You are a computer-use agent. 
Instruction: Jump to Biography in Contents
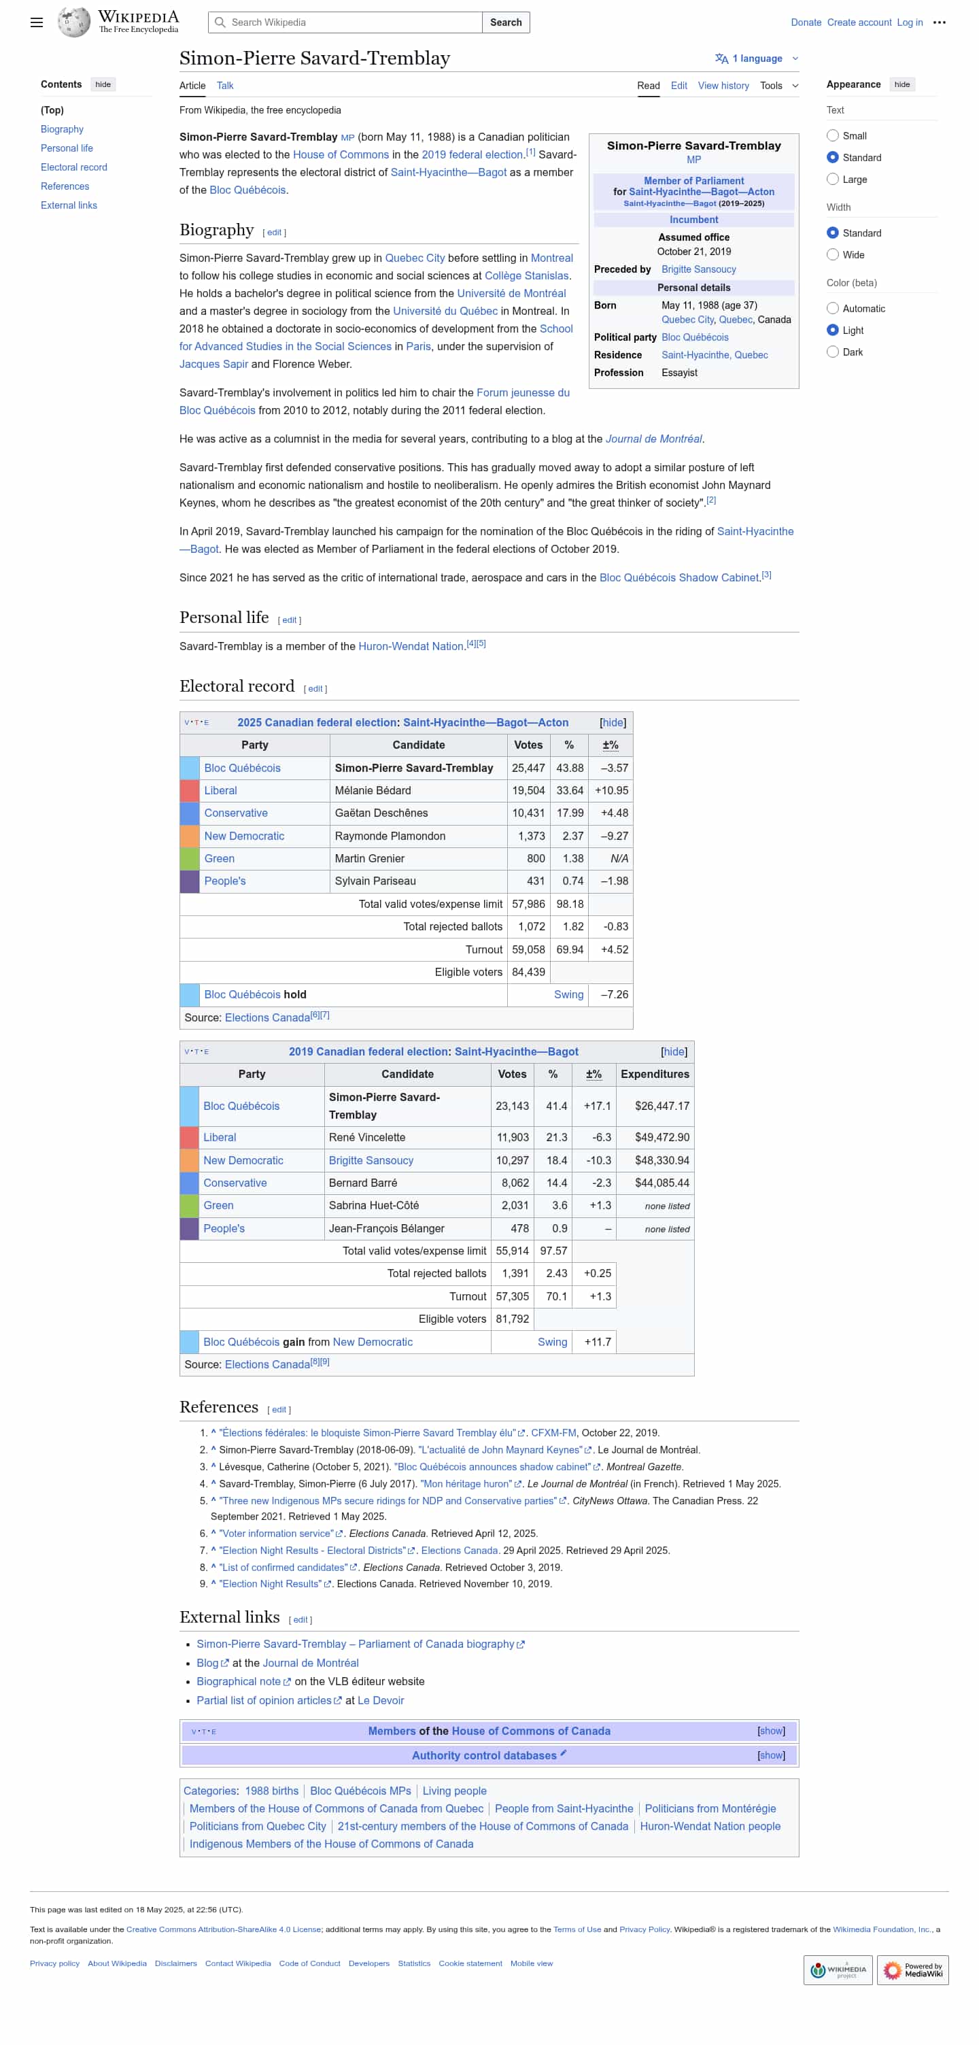pyautogui.click(x=62, y=129)
